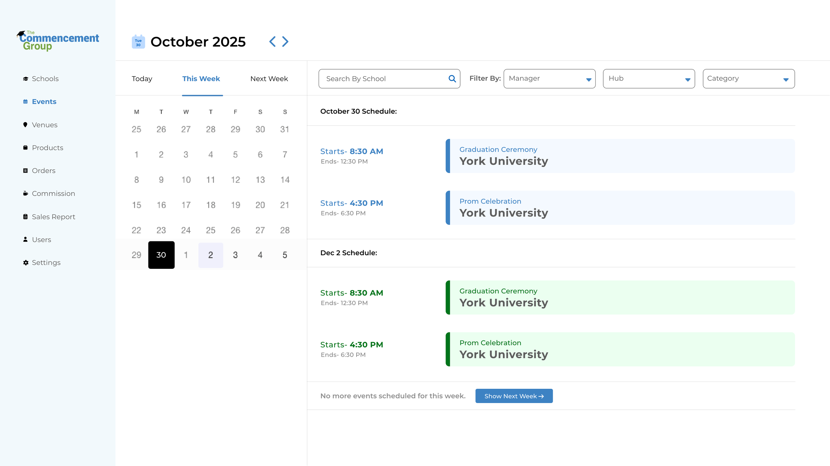The image size is (830, 466).
Task: Expand the Manager filter dropdown
Action: 549,79
